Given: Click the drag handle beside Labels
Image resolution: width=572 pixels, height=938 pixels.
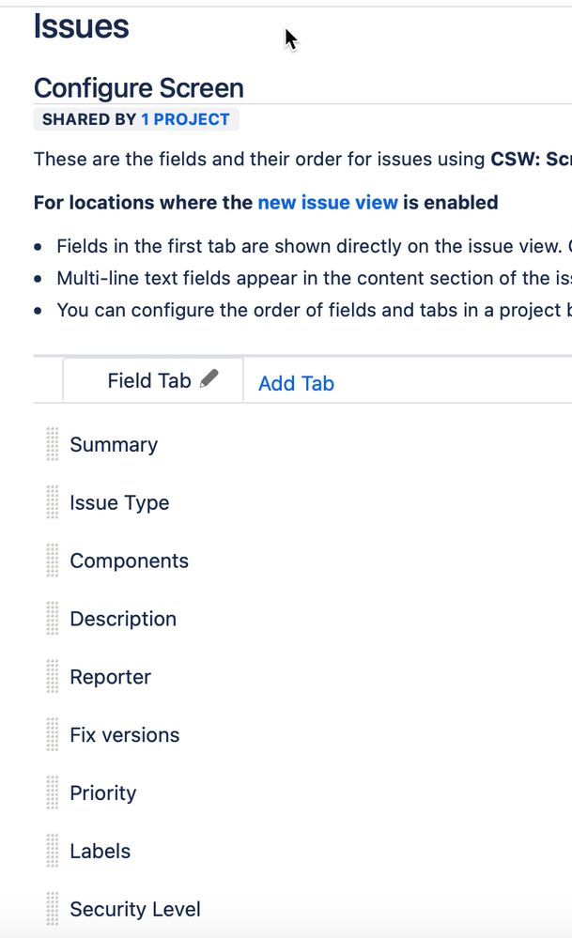Looking at the screenshot, I should click(x=53, y=851).
